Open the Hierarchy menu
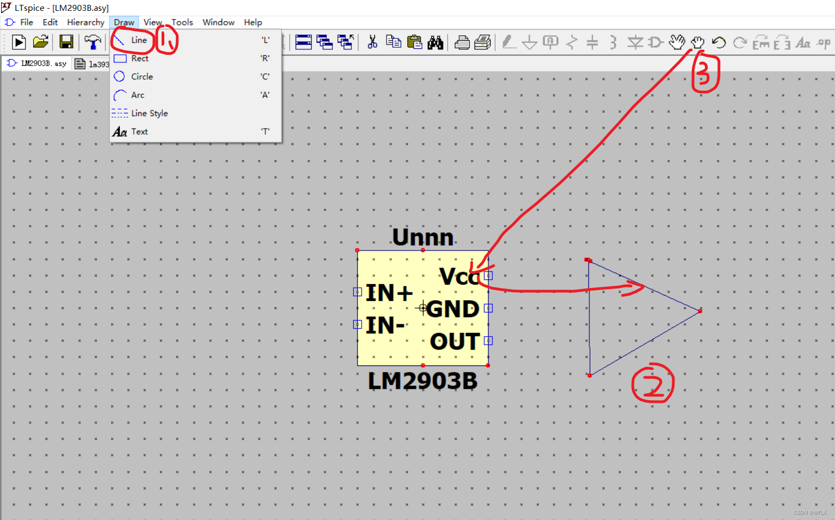The image size is (835, 520). 86,22
